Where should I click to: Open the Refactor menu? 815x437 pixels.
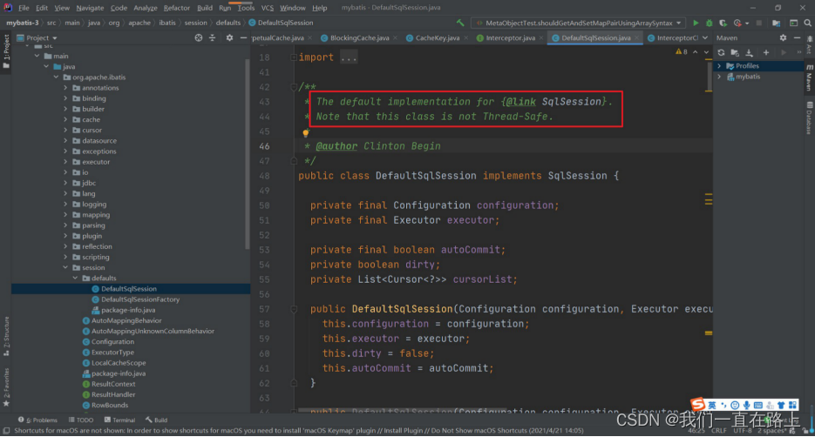click(177, 8)
